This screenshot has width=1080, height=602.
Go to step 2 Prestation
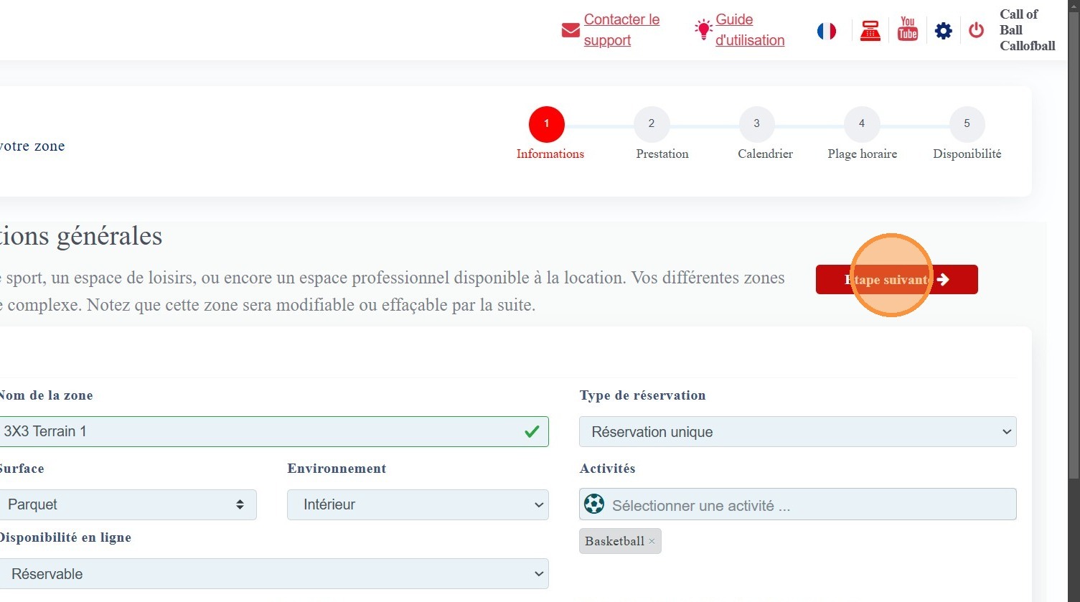[651, 124]
